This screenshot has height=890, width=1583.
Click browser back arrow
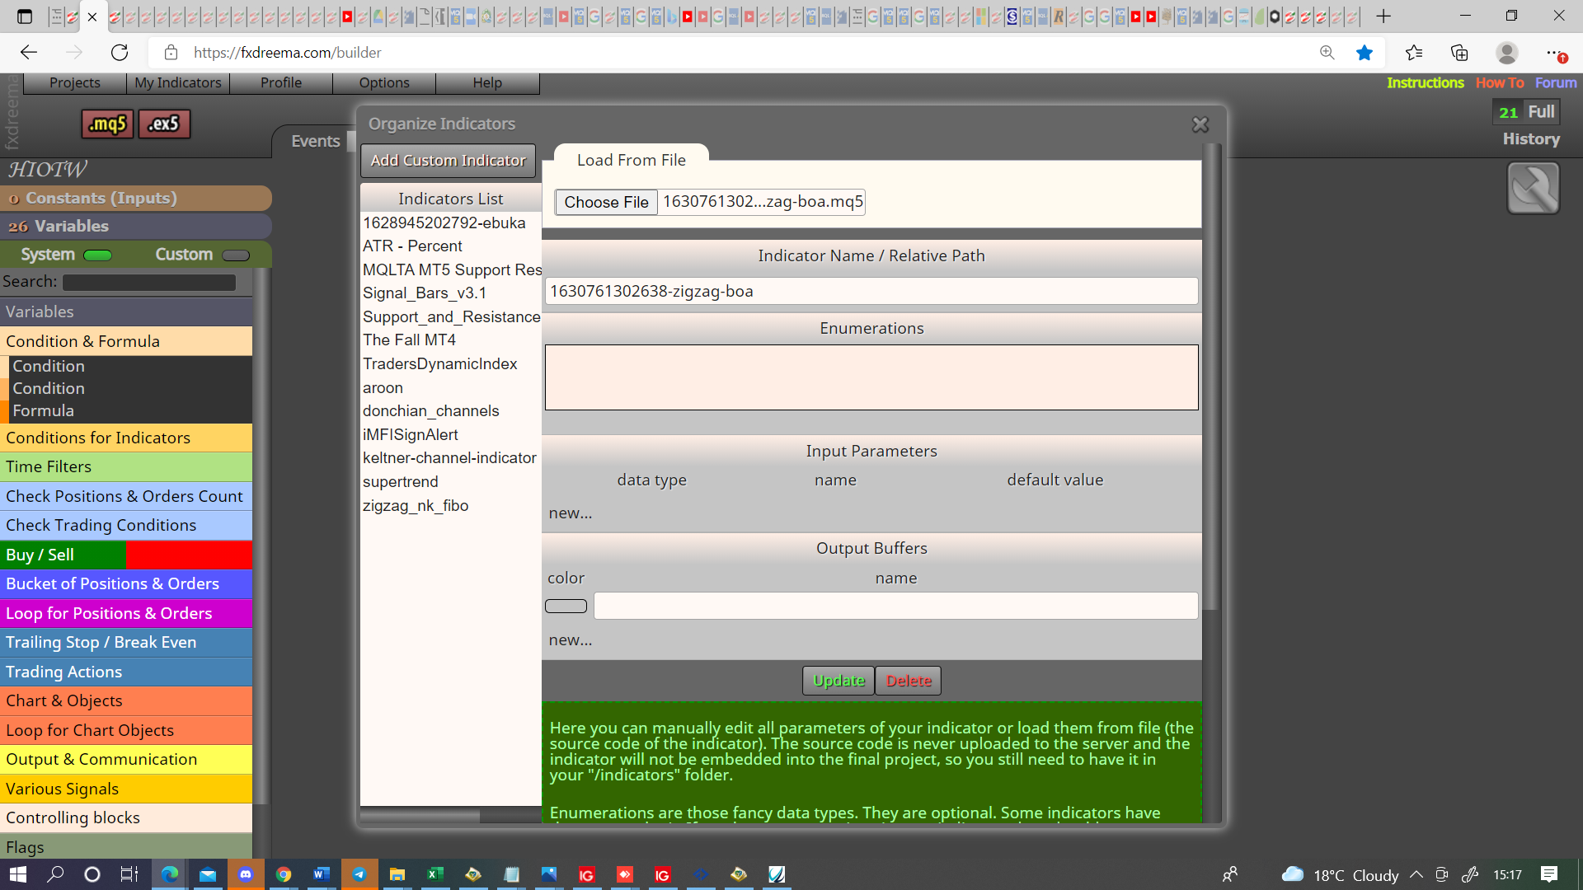29,53
